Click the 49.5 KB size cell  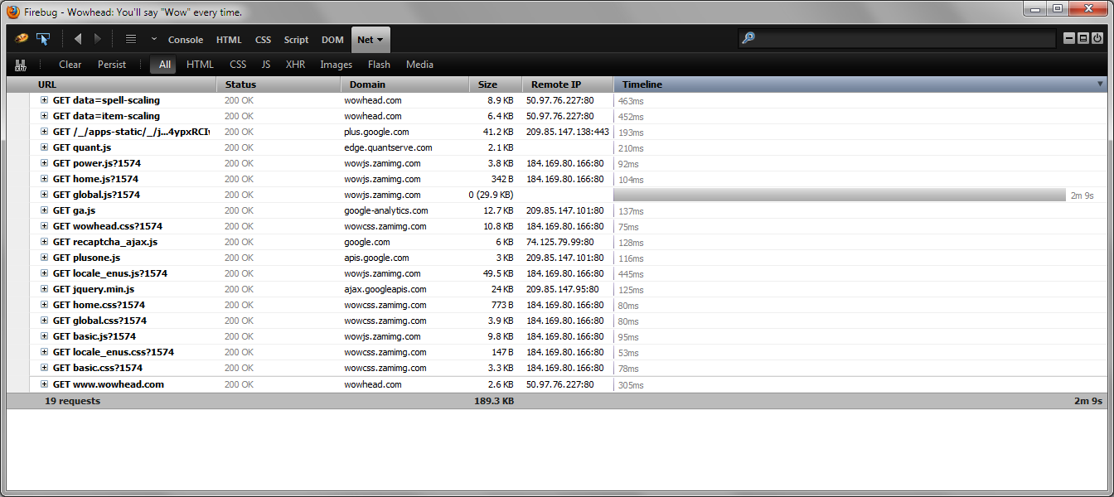498,273
